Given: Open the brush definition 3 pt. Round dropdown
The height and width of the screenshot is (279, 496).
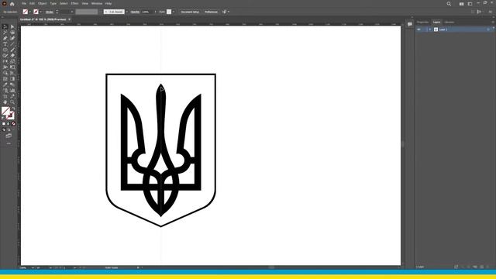Looking at the screenshot, I should (126, 12).
